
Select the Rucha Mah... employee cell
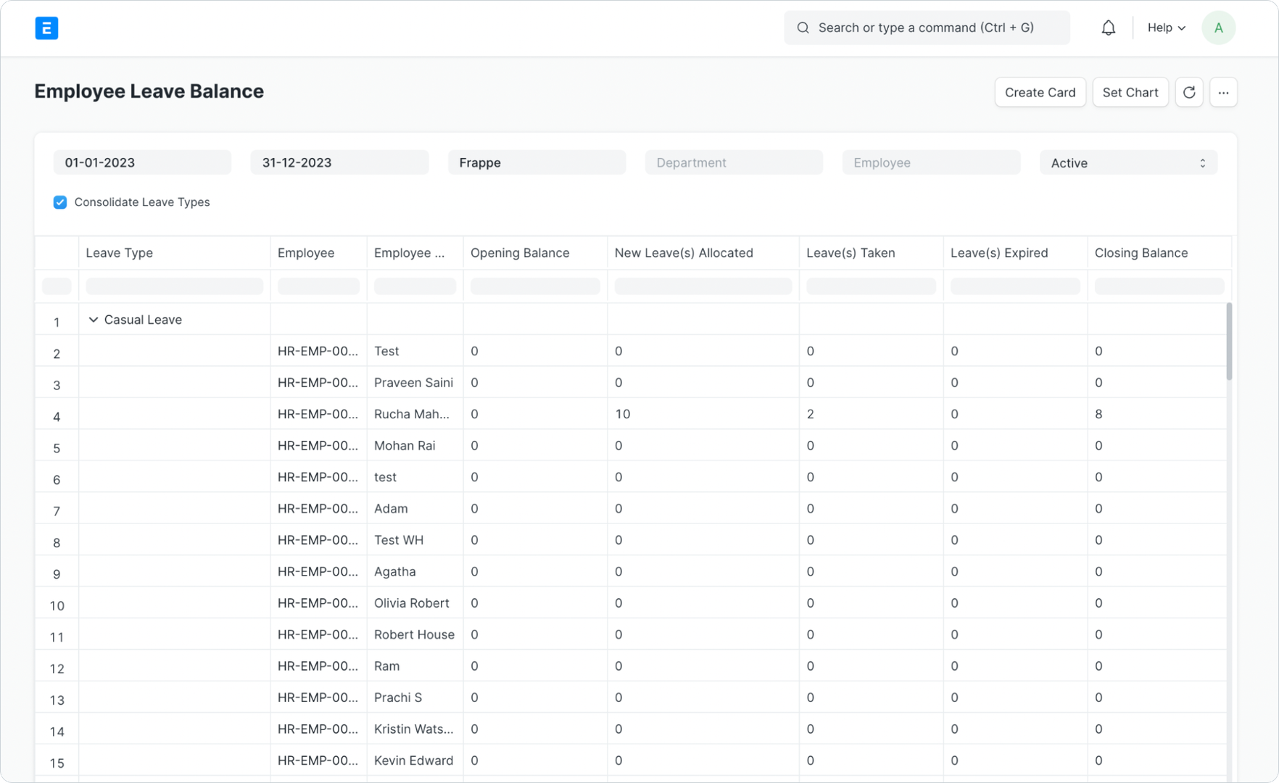pos(415,414)
